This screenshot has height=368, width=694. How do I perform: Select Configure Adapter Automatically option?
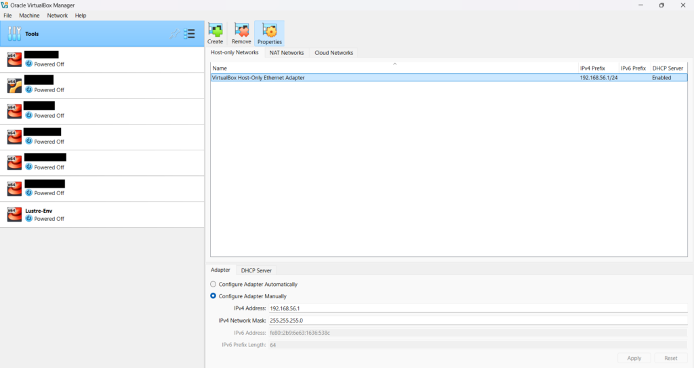pyautogui.click(x=214, y=285)
